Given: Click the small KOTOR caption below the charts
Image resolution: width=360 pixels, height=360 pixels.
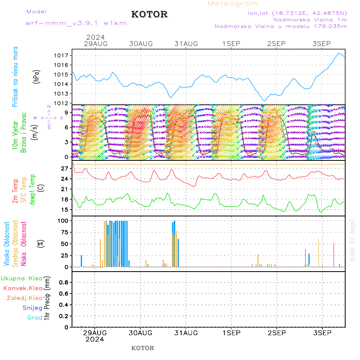Looking at the screenshot, I should 142,348.
